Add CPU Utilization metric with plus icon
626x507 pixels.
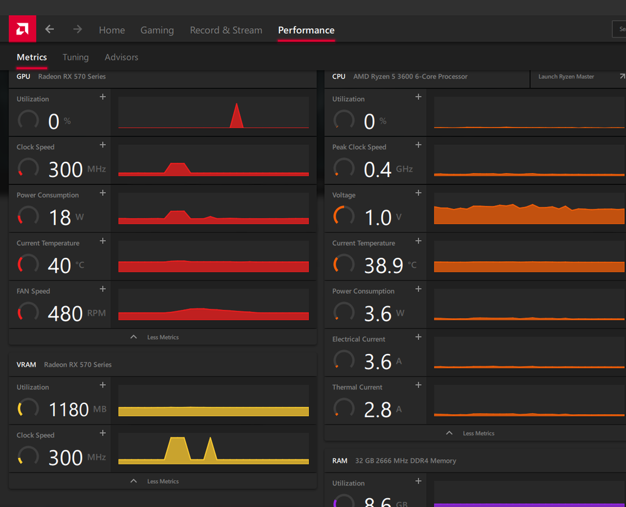(419, 97)
